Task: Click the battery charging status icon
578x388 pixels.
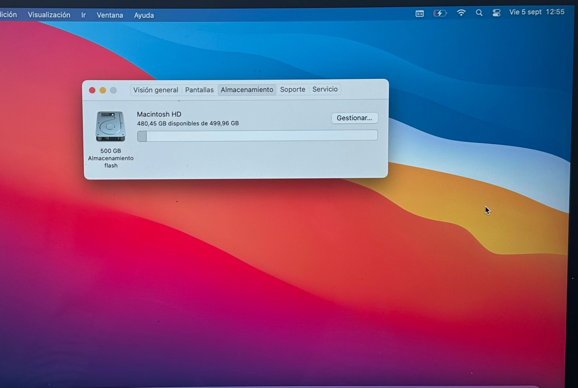Action: click(440, 13)
